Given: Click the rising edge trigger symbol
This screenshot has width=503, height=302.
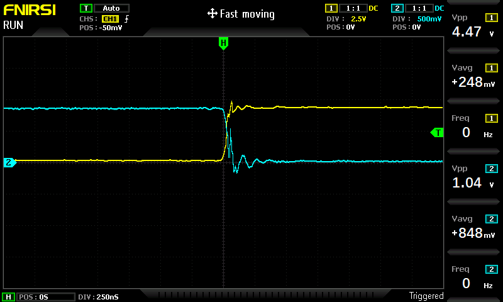Looking at the screenshot, I should 127,19.
